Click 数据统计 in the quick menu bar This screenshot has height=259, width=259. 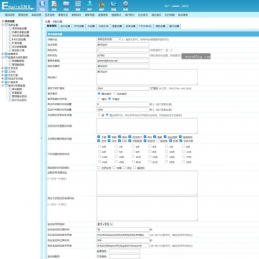click(117, 15)
